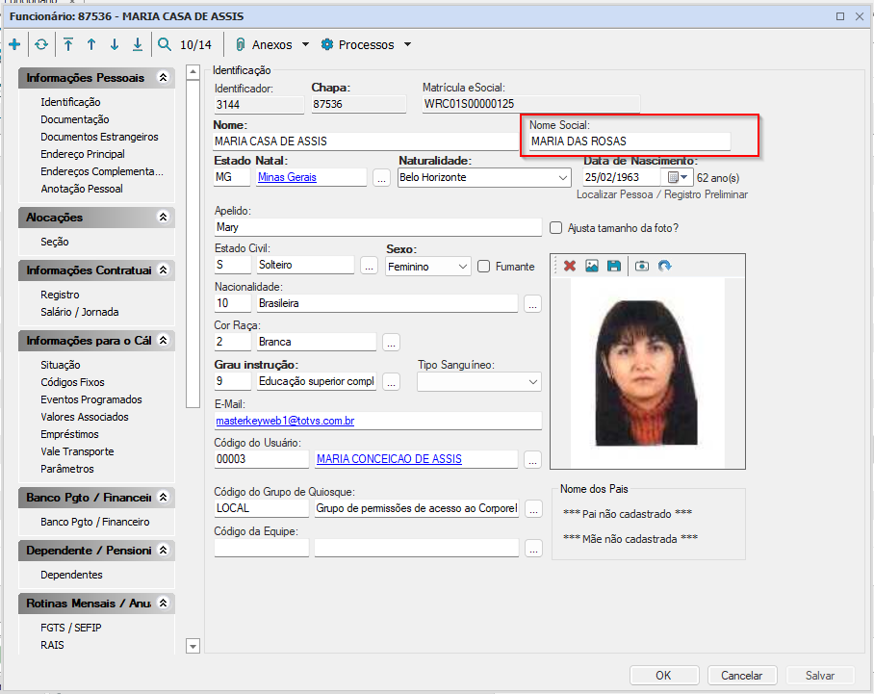Open the Tipo Sanguíneo dropdown
This screenshot has height=694, width=874.
click(x=479, y=382)
